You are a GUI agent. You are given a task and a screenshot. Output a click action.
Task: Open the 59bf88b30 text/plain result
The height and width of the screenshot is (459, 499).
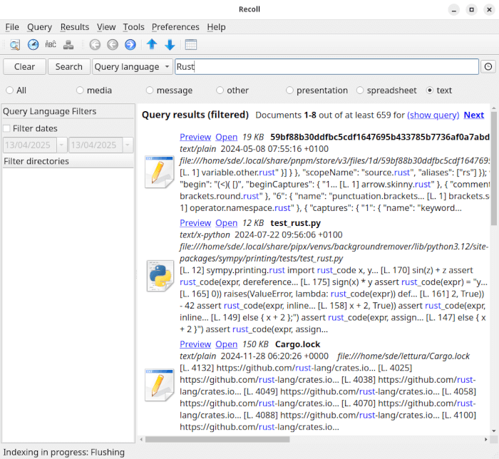tap(226, 137)
